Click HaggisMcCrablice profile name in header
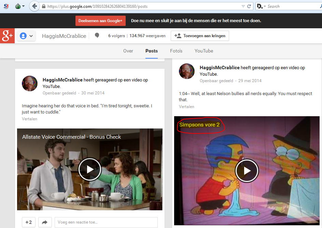 point(64,36)
